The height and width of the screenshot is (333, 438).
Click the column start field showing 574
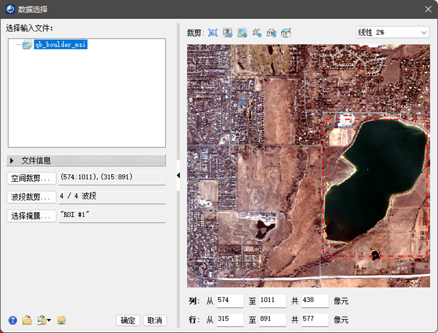click(230, 301)
